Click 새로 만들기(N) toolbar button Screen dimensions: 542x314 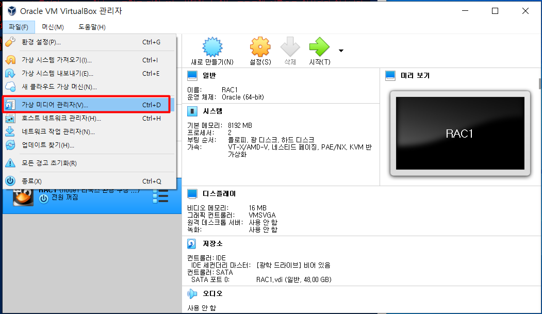click(212, 51)
